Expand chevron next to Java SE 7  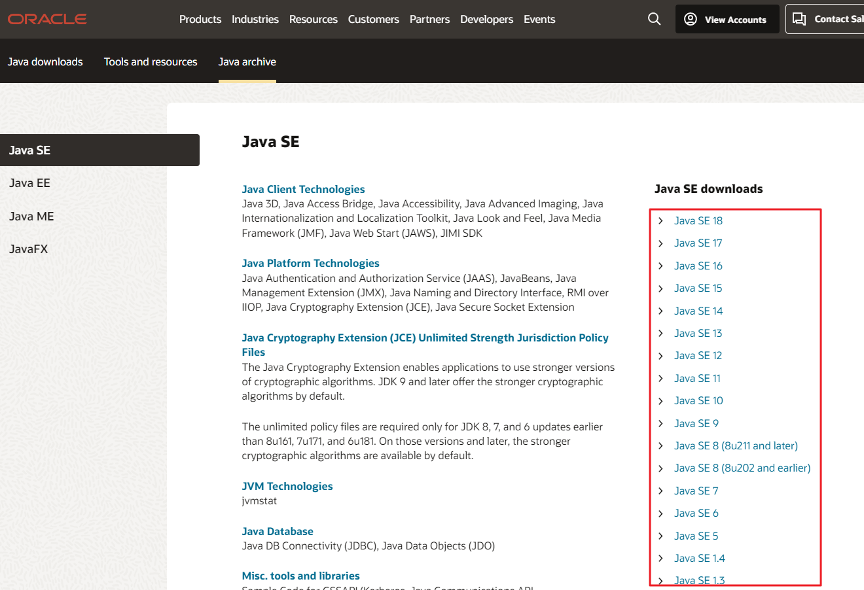coord(660,491)
